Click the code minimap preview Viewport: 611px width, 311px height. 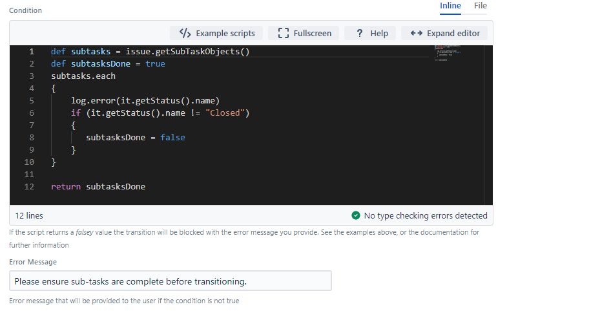(448, 54)
